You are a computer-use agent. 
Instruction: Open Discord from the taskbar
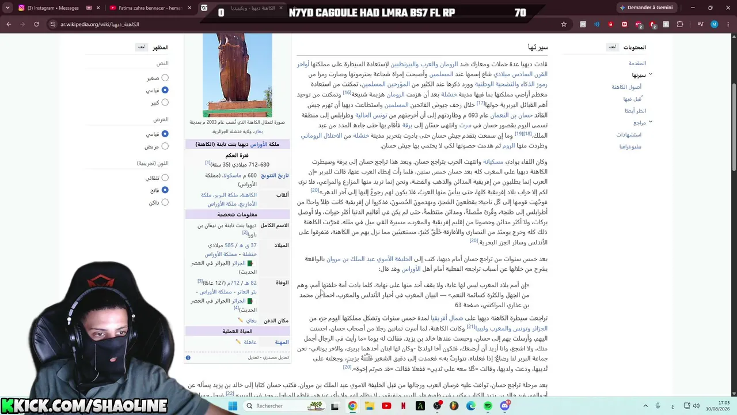point(505,406)
